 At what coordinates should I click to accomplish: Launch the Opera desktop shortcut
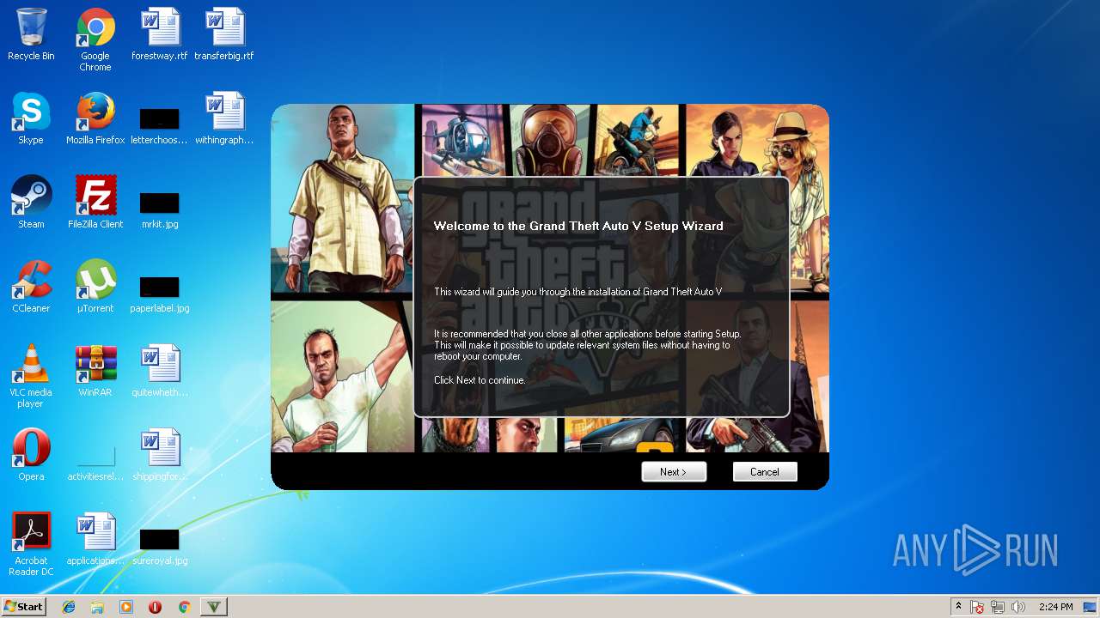click(x=31, y=456)
